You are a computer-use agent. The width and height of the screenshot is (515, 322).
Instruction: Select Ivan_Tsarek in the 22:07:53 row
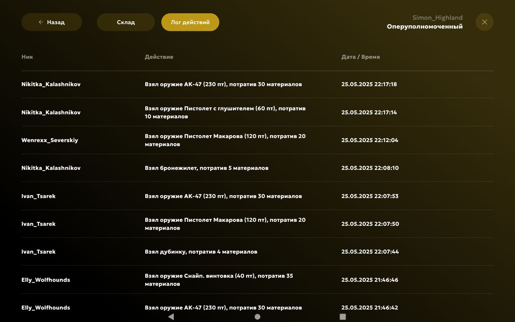(x=39, y=196)
